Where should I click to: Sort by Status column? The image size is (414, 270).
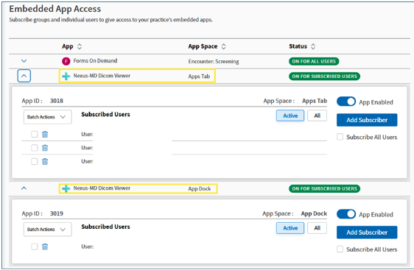[313, 46]
